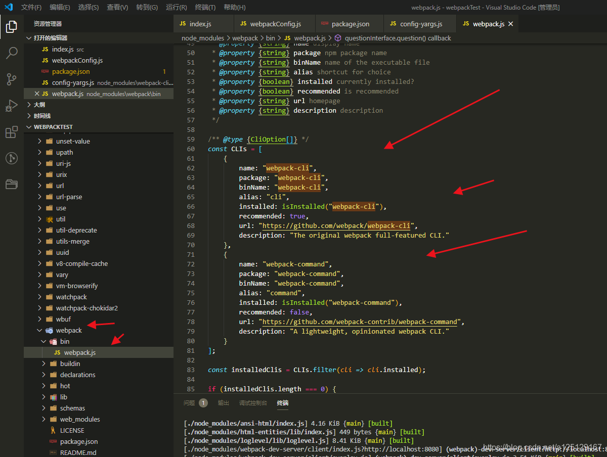607x457 pixels.
Task: Expand the schemas folder
Action: coord(99,408)
